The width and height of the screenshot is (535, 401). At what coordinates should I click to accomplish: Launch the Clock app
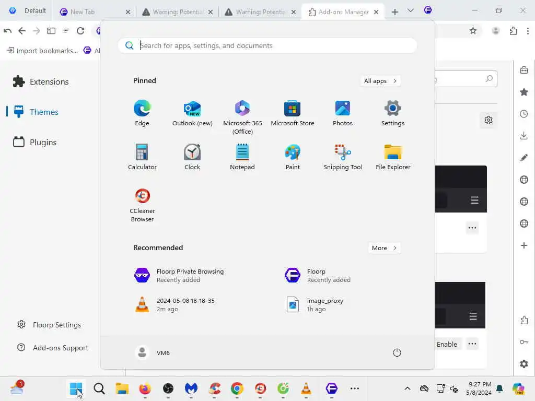(192, 157)
